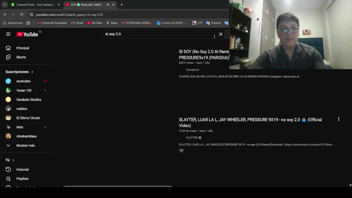Open the Traducir bookmark
The height and width of the screenshot is (198, 352).
(213, 23)
